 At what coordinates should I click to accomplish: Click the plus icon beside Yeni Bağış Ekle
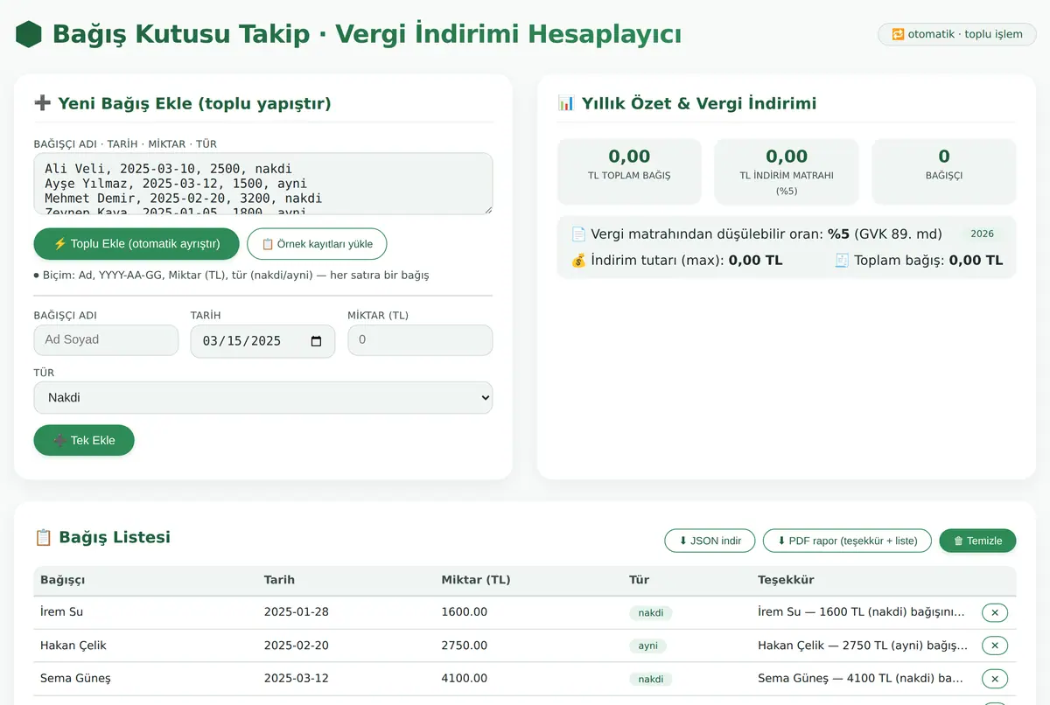[x=43, y=103]
